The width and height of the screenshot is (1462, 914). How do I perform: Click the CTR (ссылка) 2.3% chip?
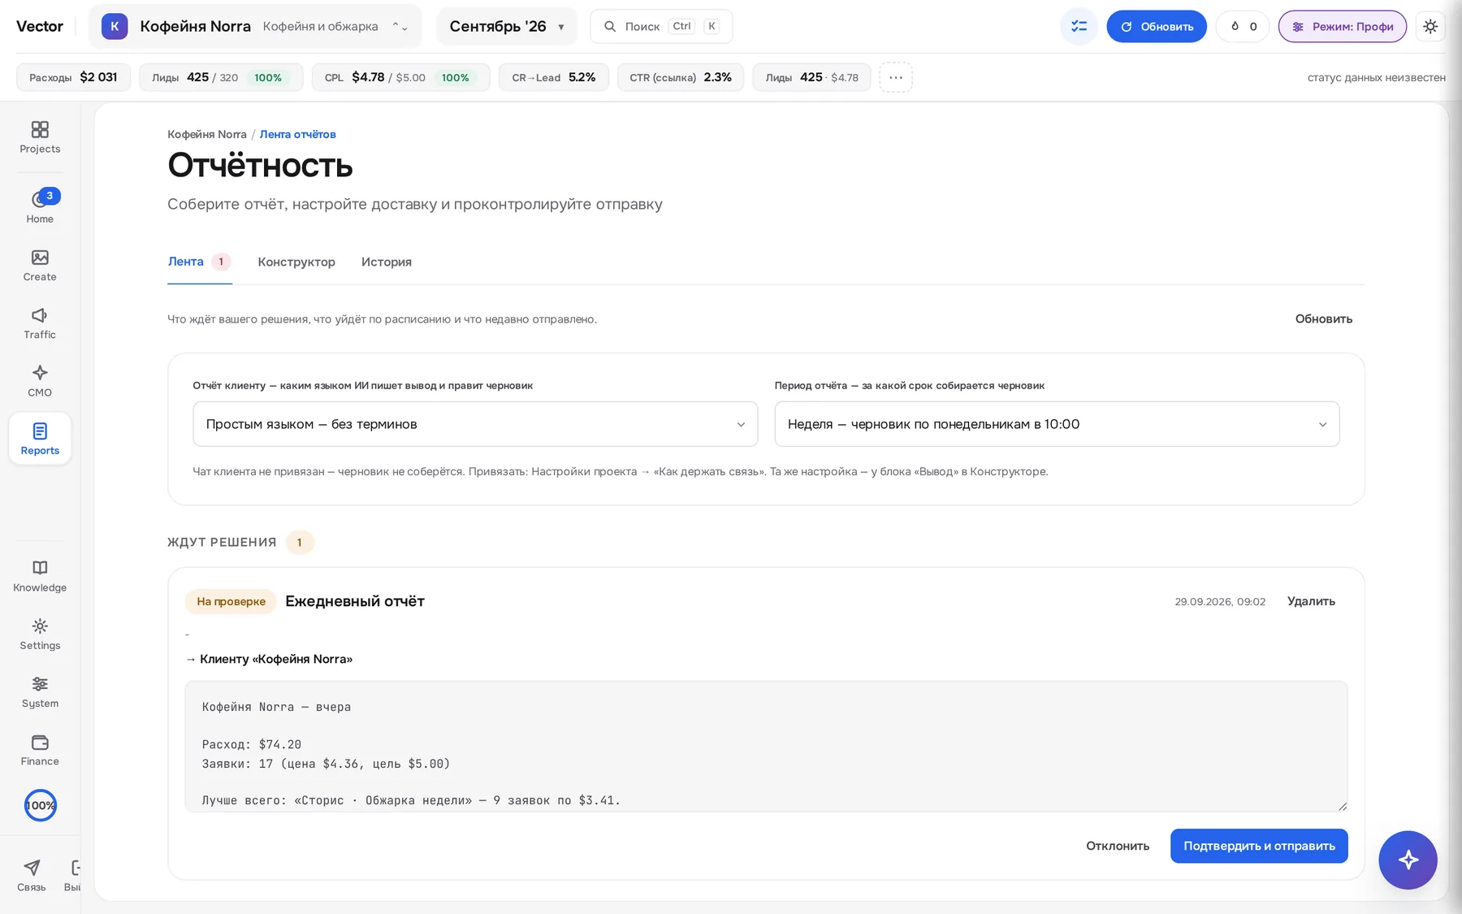[x=680, y=77]
